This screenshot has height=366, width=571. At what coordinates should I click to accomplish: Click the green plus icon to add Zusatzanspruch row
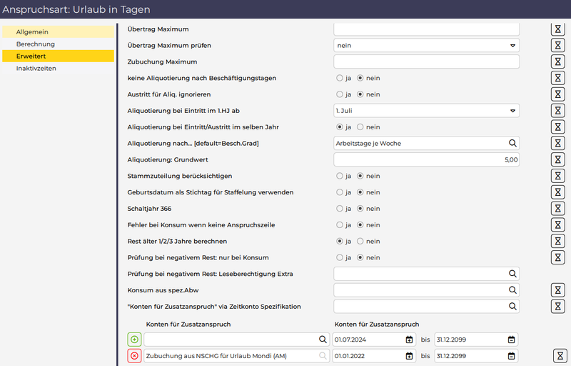coord(134,340)
